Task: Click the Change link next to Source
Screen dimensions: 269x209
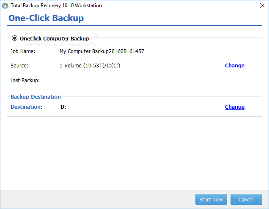Action: 235,66
